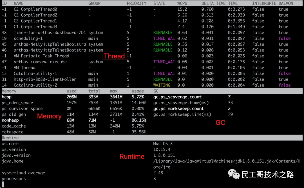Click the processors label
This screenshot has width=304, height=188.
[x=14, y=179]
